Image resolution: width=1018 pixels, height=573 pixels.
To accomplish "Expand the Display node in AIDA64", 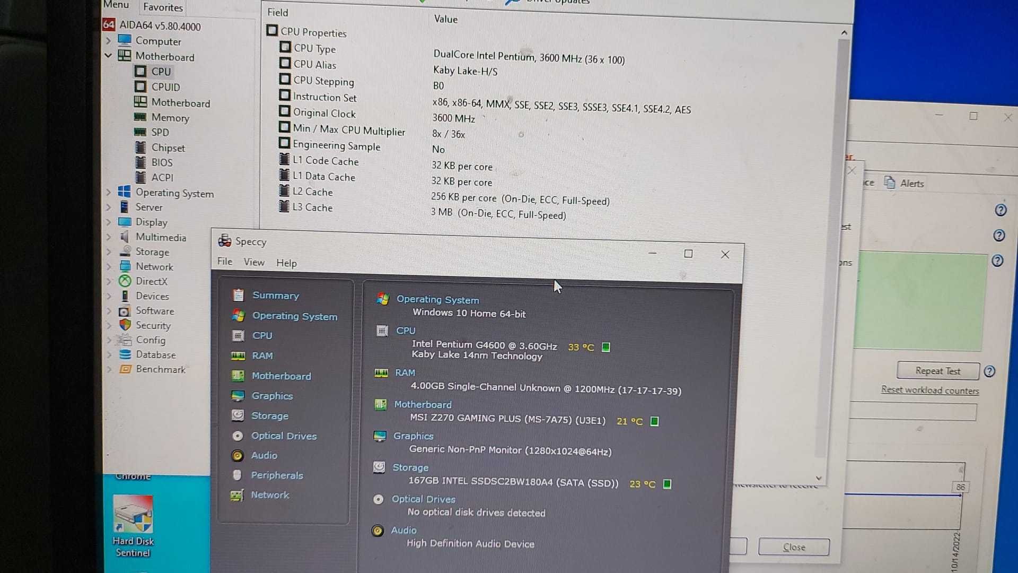I will tap(108, 222).
